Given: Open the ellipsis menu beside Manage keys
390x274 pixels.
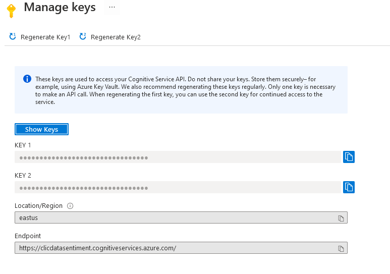Looking at the screenshot, I should tap(112, 7).
